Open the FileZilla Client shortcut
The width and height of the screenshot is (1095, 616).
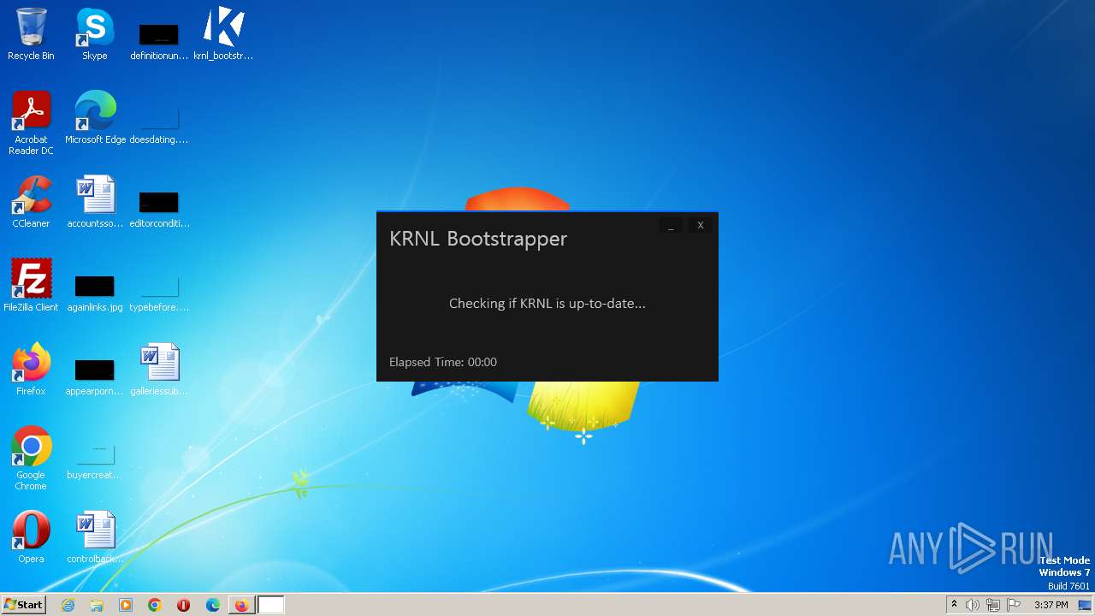point(31,286)
